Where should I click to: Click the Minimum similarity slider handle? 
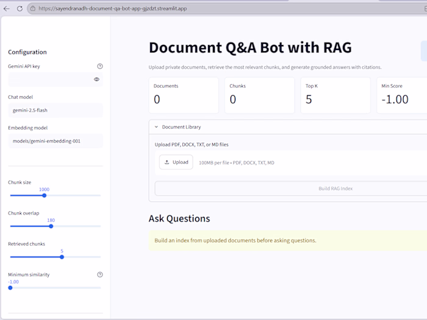click(10, 288)
